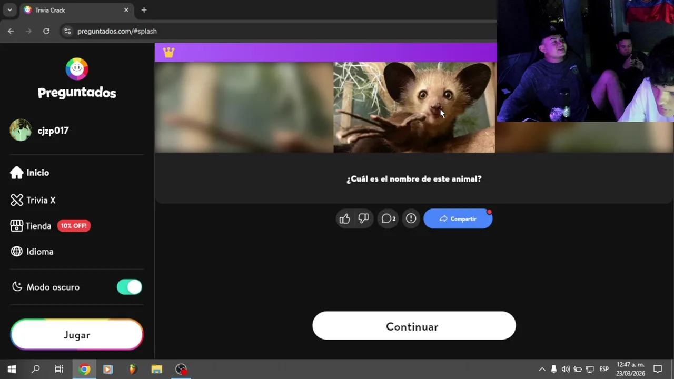Open the Windows Start menu
Viewport: 674px width, 379px height.
tap(12, 369)
